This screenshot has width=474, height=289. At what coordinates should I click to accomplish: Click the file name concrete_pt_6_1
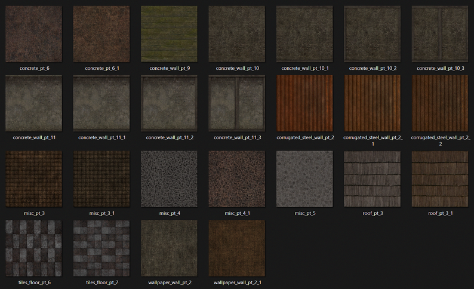pos(102,68)
